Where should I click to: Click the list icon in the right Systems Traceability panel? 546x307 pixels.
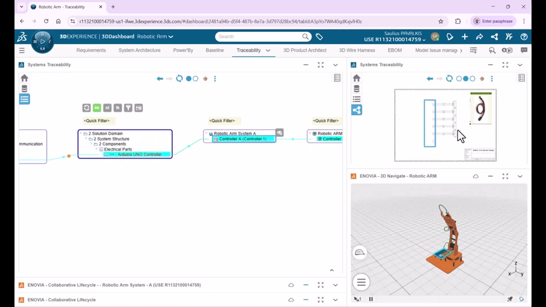[x=357, y=99]
